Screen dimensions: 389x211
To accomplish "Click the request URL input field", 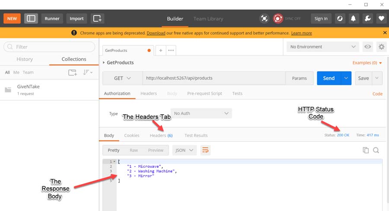I will (x=214, y=78).
